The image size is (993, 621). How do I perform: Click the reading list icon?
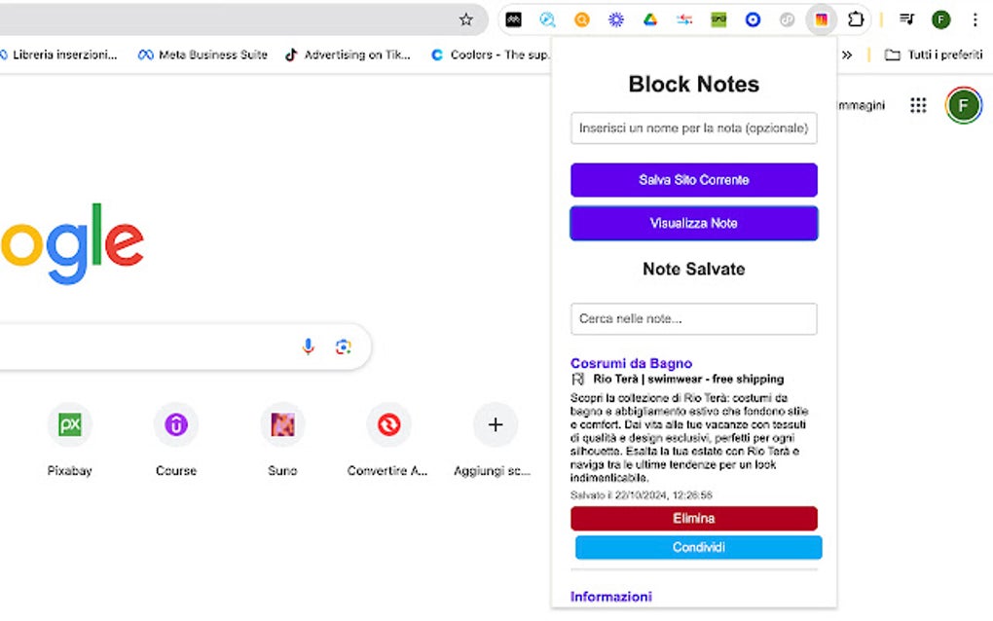[x=906, y=18]
